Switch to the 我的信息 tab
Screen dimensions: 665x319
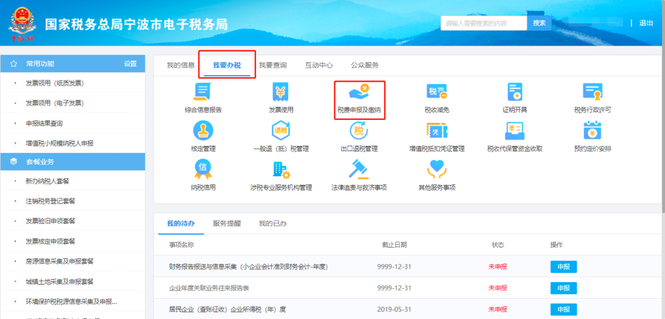point(180,65)
